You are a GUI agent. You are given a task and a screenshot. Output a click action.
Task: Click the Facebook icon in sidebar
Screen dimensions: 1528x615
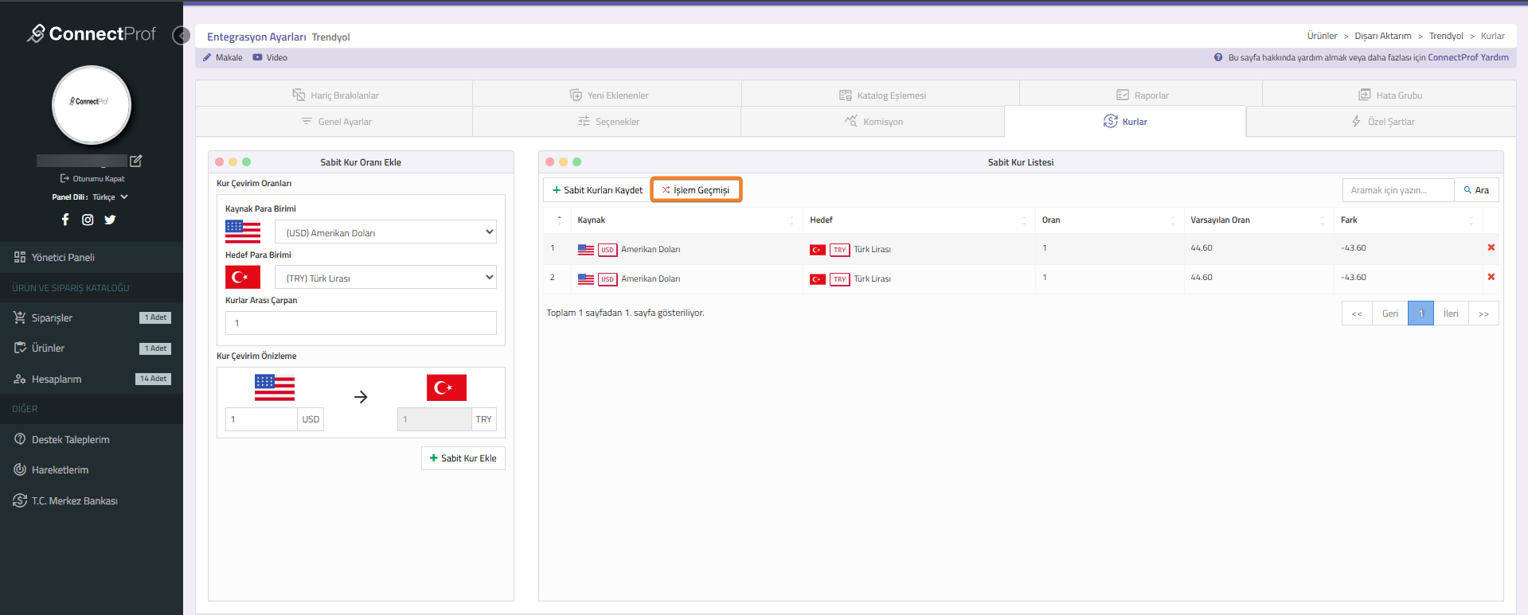point(65,220)
